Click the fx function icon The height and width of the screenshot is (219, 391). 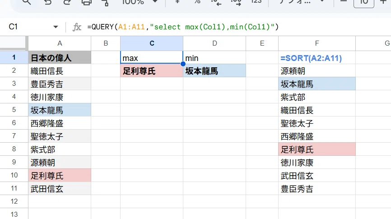tap(77, 27)
